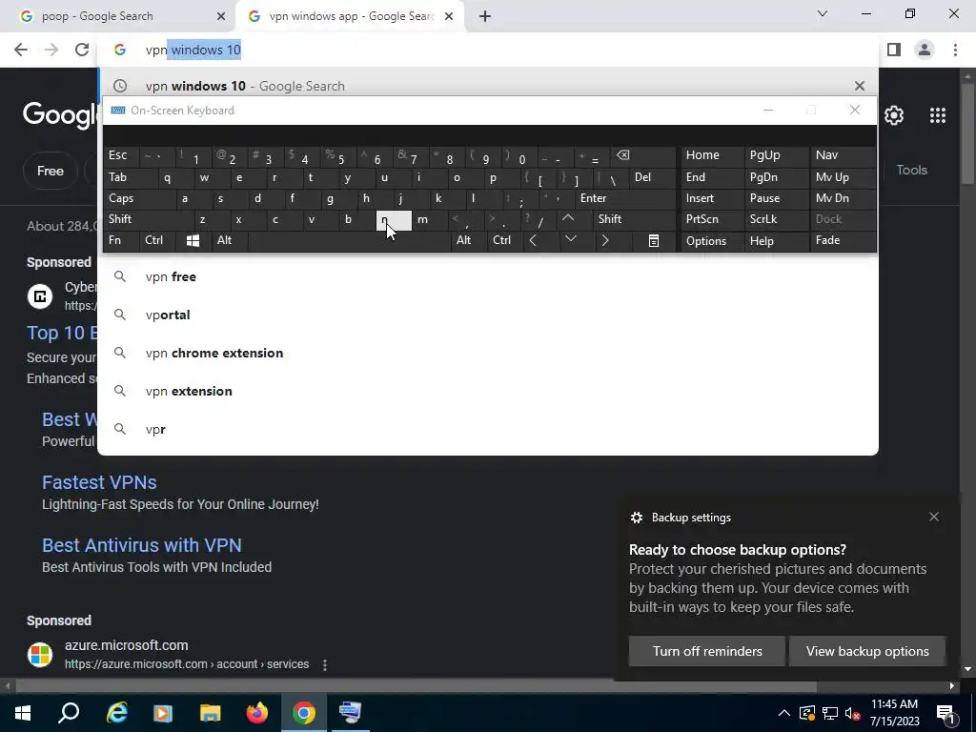Viewport: 976px width, 732px height.
Task: Open Action Center notifications icon
Action: click(x=945, y=713)
